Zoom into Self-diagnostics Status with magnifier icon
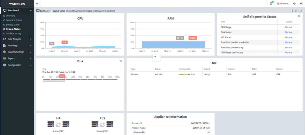Viewport: 305px width, 135px height. (299, 16)
